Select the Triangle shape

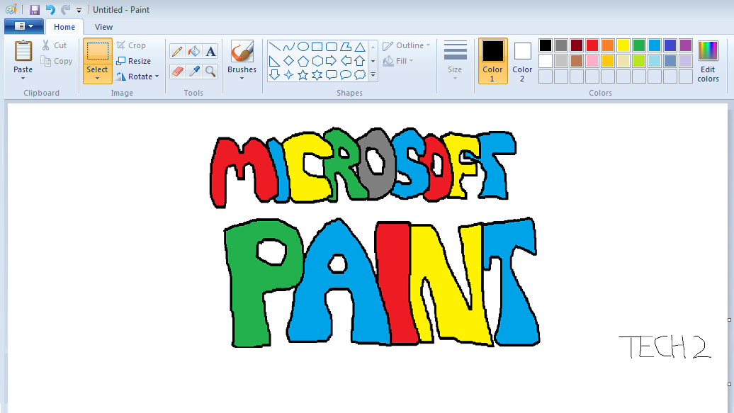pyautogui.click(x=359, y=46)
